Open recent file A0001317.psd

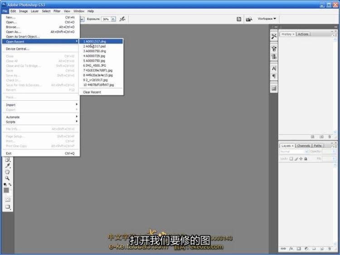(x=101, y=46)
